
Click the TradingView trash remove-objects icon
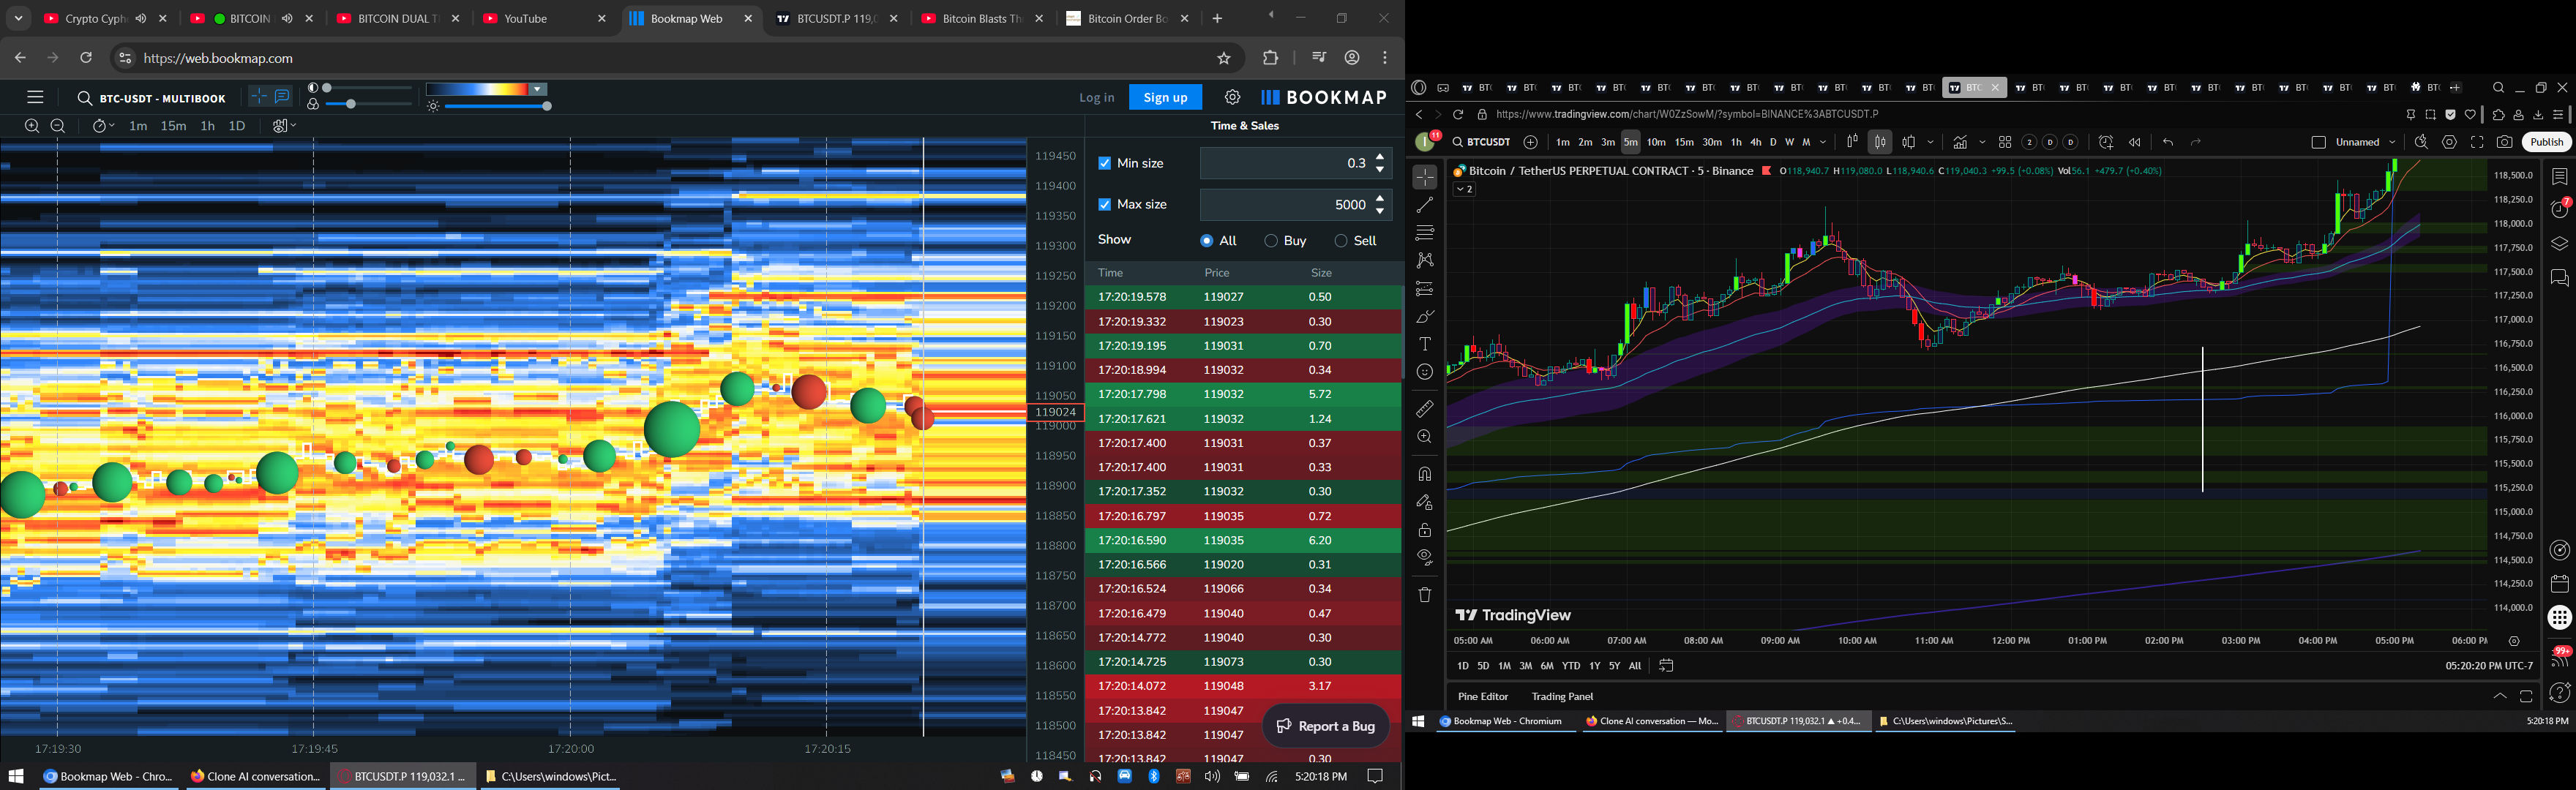[x=1425, y=595]
